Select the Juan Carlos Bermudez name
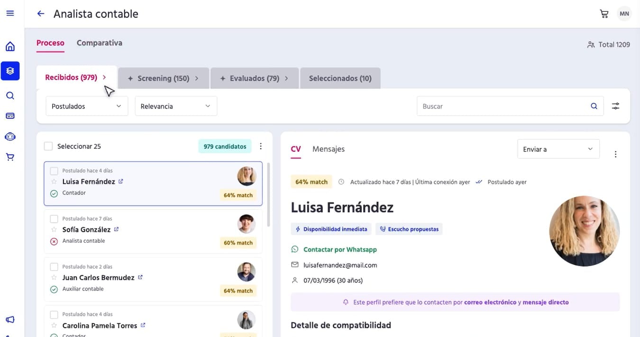640x337 pixels. click(x=98, y=278)
